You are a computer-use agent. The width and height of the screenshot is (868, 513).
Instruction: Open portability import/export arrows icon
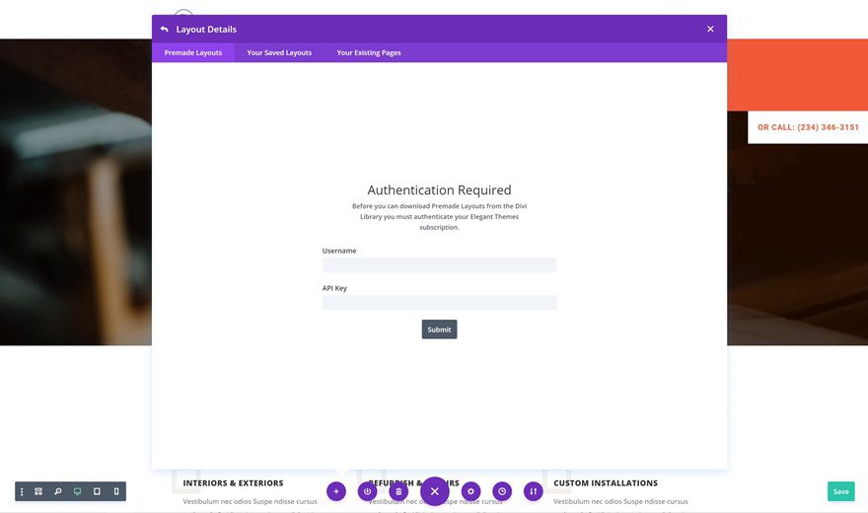tap(533, 491)
